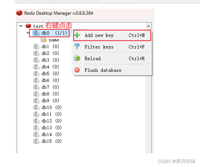Click the db10 database icon
Image resolution: width=200 pixels, height=167 pixels.
[36, 108]
